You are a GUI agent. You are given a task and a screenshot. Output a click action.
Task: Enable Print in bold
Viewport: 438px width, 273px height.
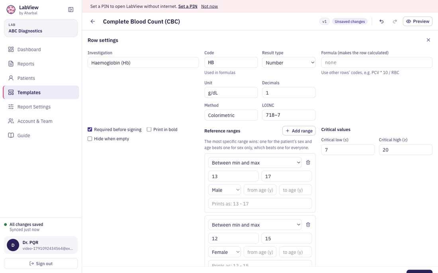(x=149, y=129)
